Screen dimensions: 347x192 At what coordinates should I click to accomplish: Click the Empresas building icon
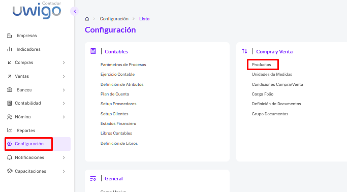[10, 36]
